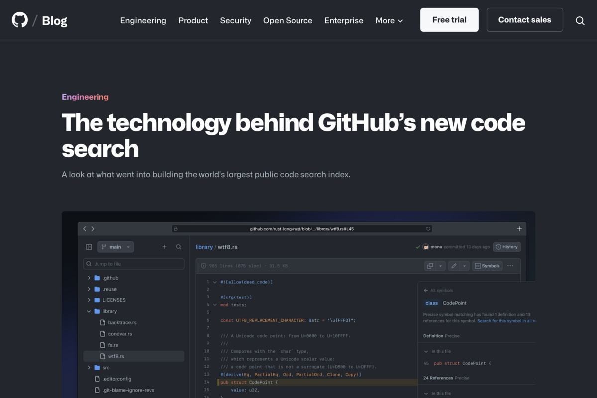Image resolution: width=597 pixels, height=398 pixels.
Task: Select wtf8.rs in the file tree
Action: (x=133, y=356)
